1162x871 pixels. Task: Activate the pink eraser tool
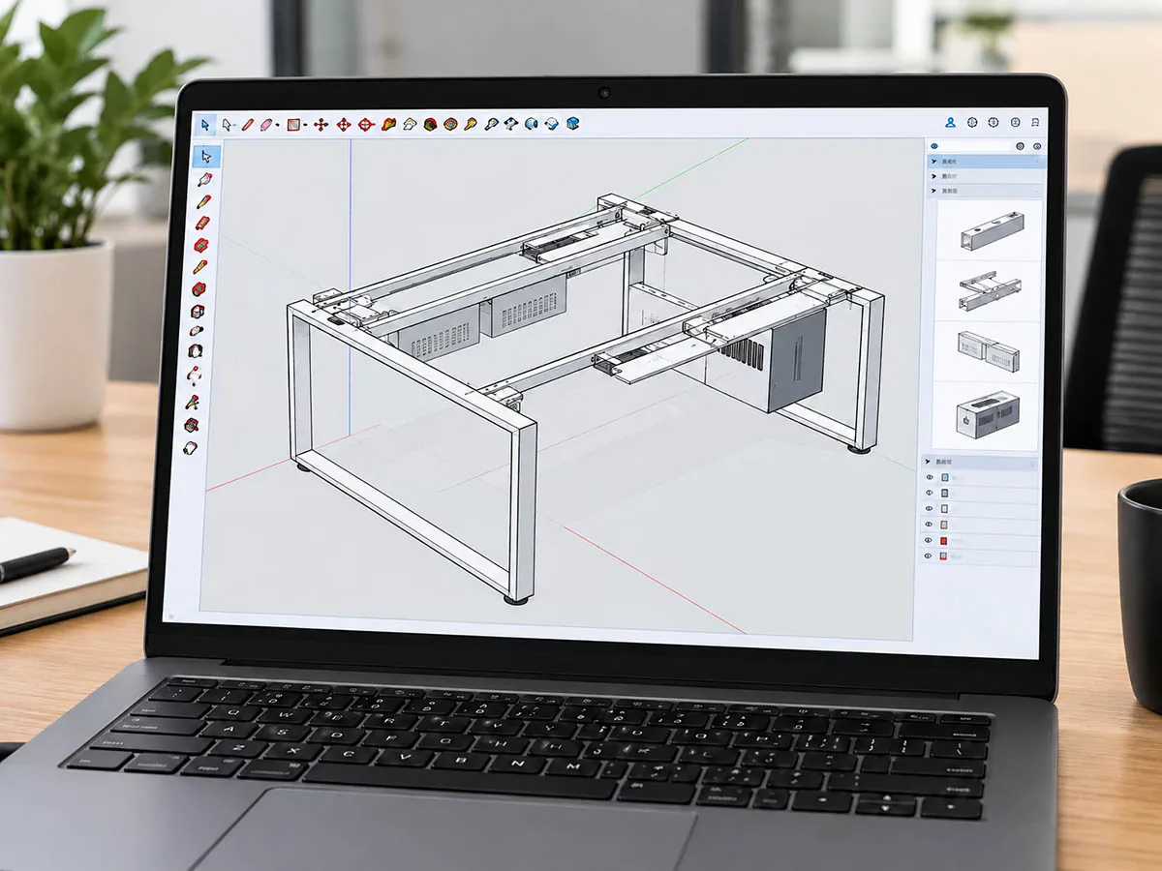click(x=266, y=124)
